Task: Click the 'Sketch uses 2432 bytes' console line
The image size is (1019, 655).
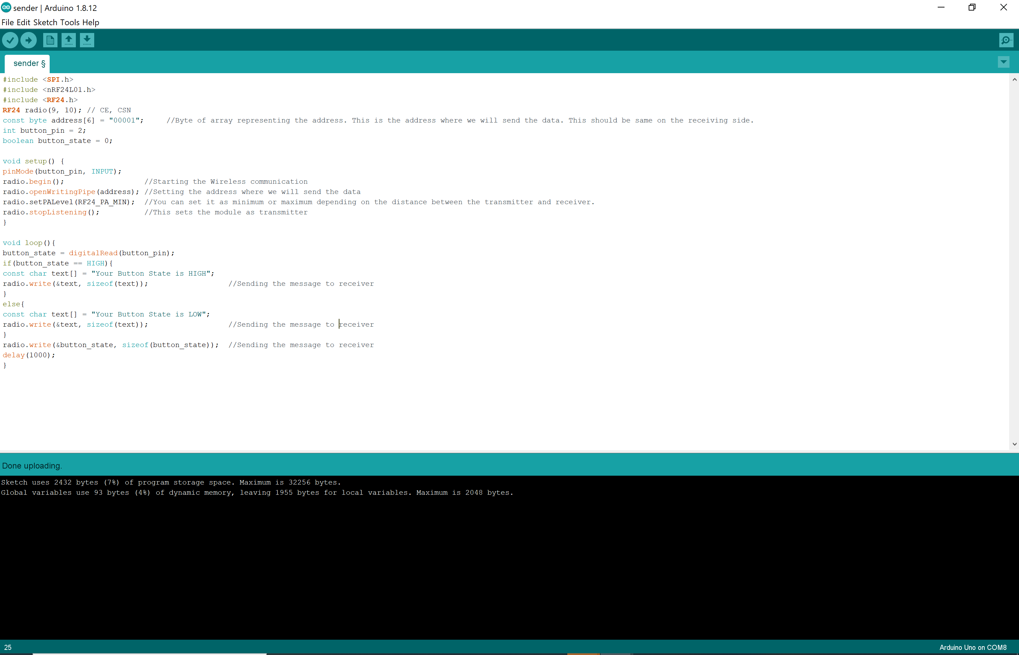Action: click(x=171, y=482)
